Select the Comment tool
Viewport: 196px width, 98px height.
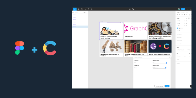92,9
